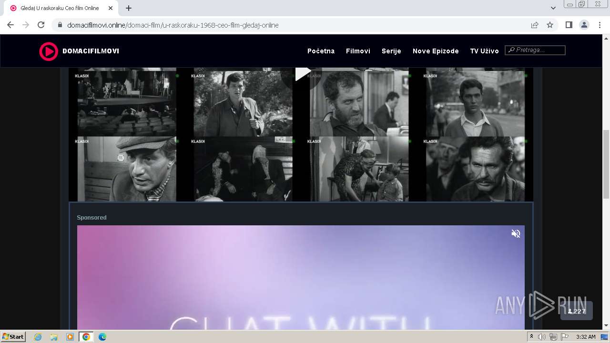This screenshot has width=610, height=343.
Task: Click the DomaciFilmovi red play logo
Action: tap(48, 51)
